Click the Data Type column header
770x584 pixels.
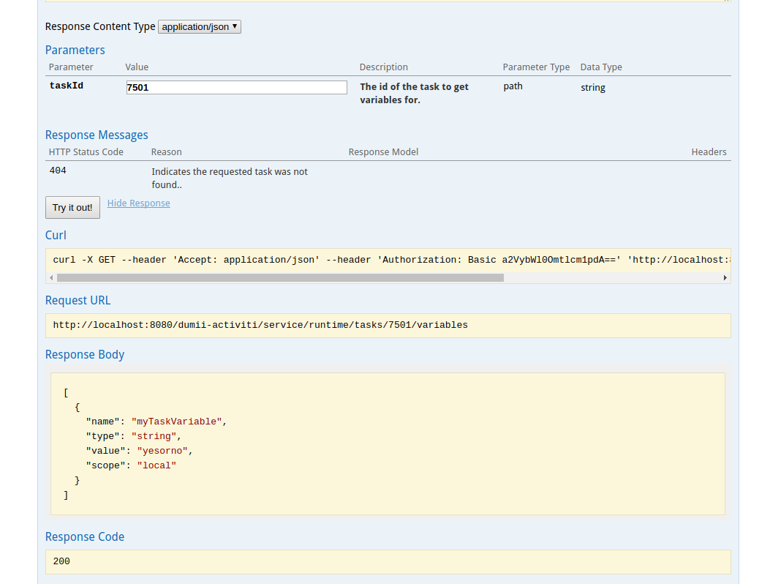(601, 67)
